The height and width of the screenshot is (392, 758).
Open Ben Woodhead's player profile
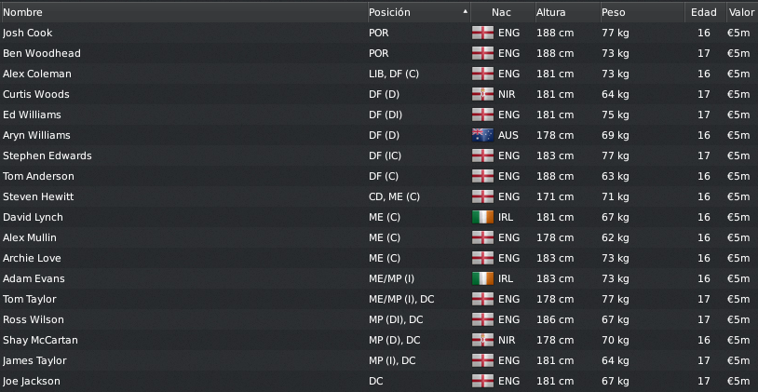[42, 53]
